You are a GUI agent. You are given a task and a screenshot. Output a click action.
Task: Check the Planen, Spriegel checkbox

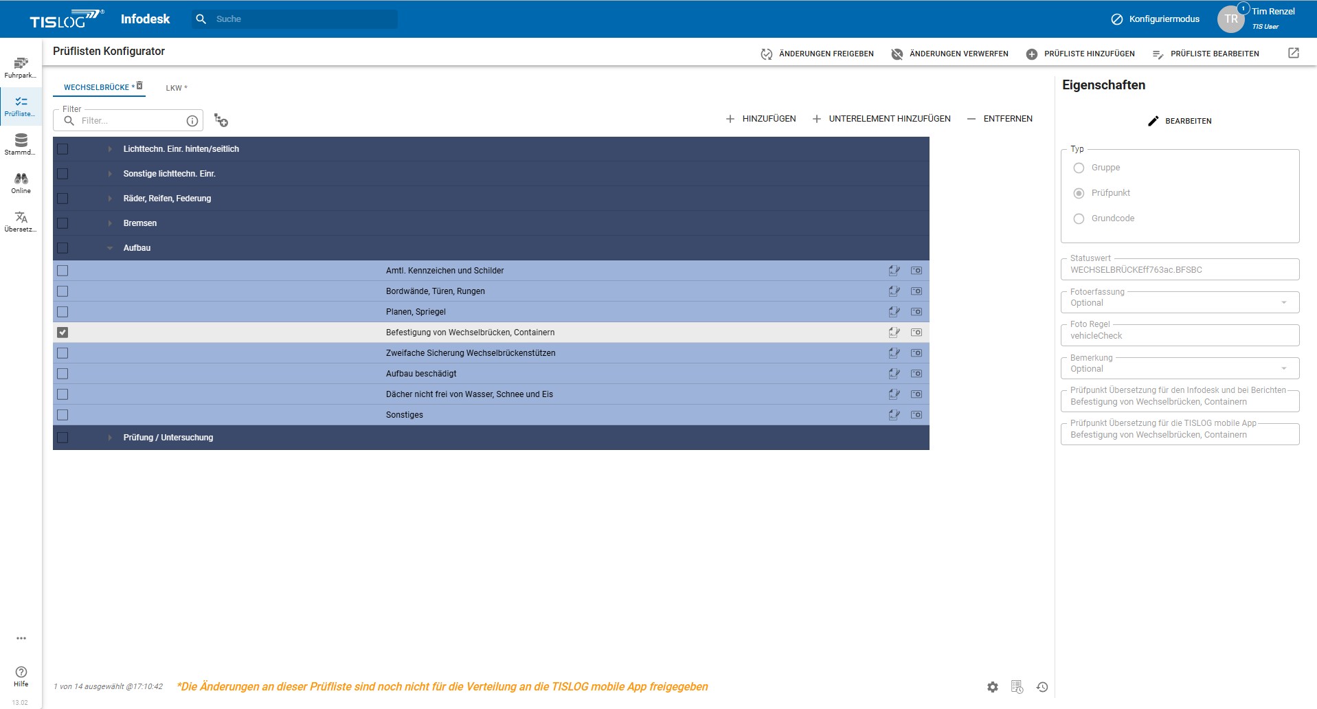point(63,312)
